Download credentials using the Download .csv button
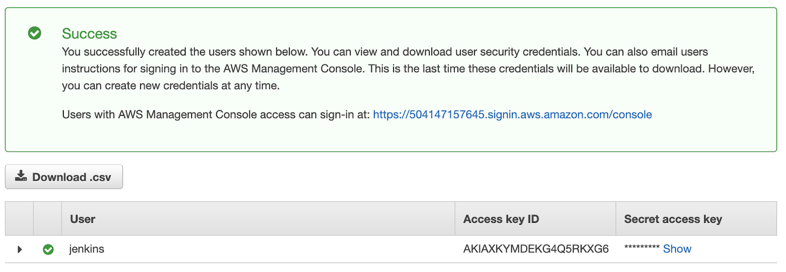This screenshot has height=272, width=786. (64, 177)
